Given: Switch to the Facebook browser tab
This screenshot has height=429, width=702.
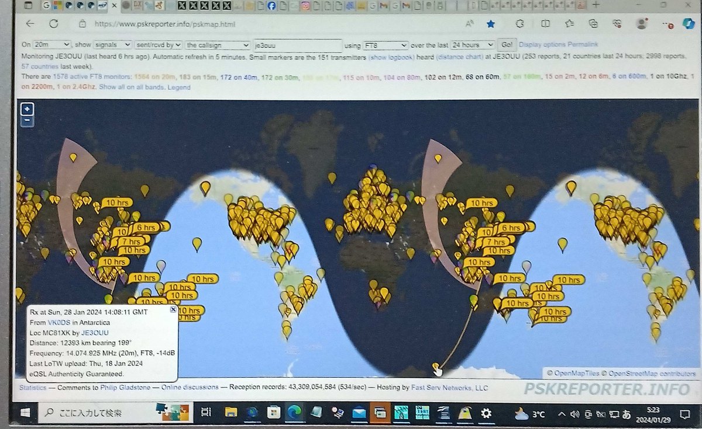Looking at the screenshot, I should coord(271,6).
